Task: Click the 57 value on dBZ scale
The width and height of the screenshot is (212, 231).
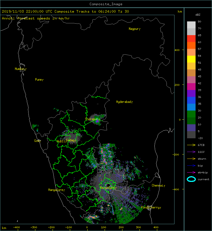Action: coord(199,49)
